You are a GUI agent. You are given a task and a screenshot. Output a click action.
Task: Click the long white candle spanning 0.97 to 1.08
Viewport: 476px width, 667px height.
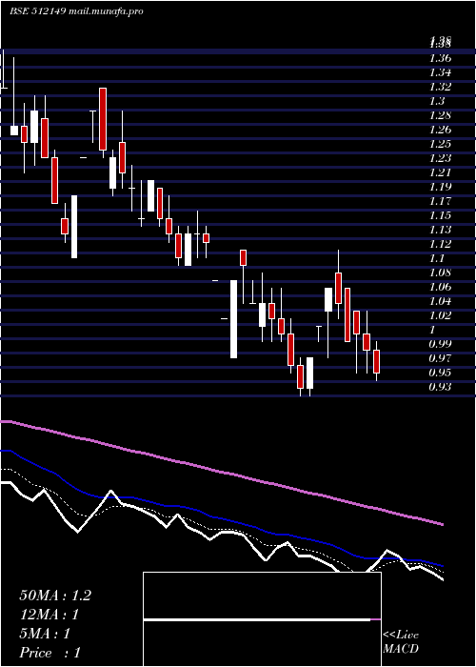[234, 319]
